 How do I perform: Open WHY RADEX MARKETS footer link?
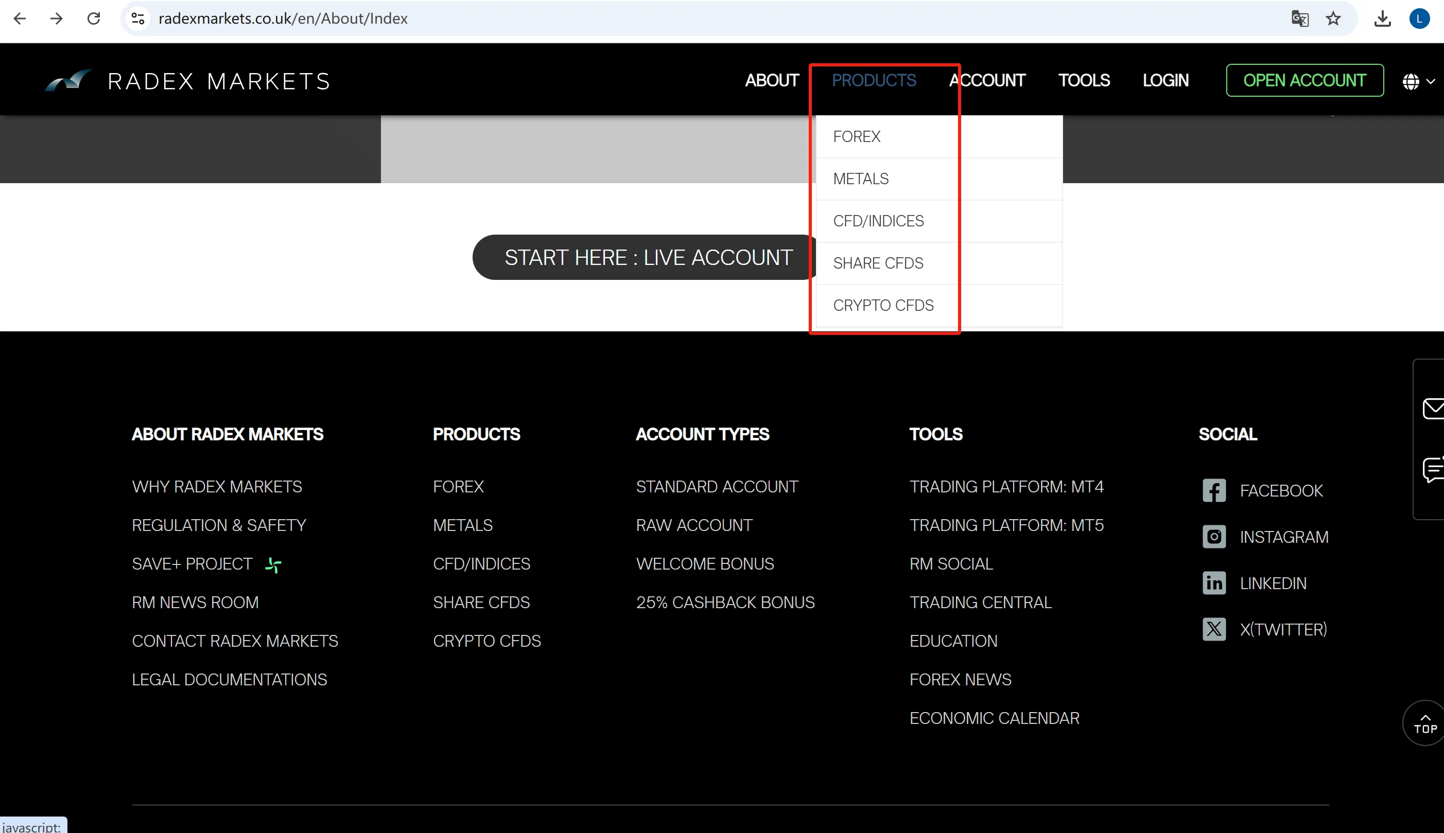(217, 487)
